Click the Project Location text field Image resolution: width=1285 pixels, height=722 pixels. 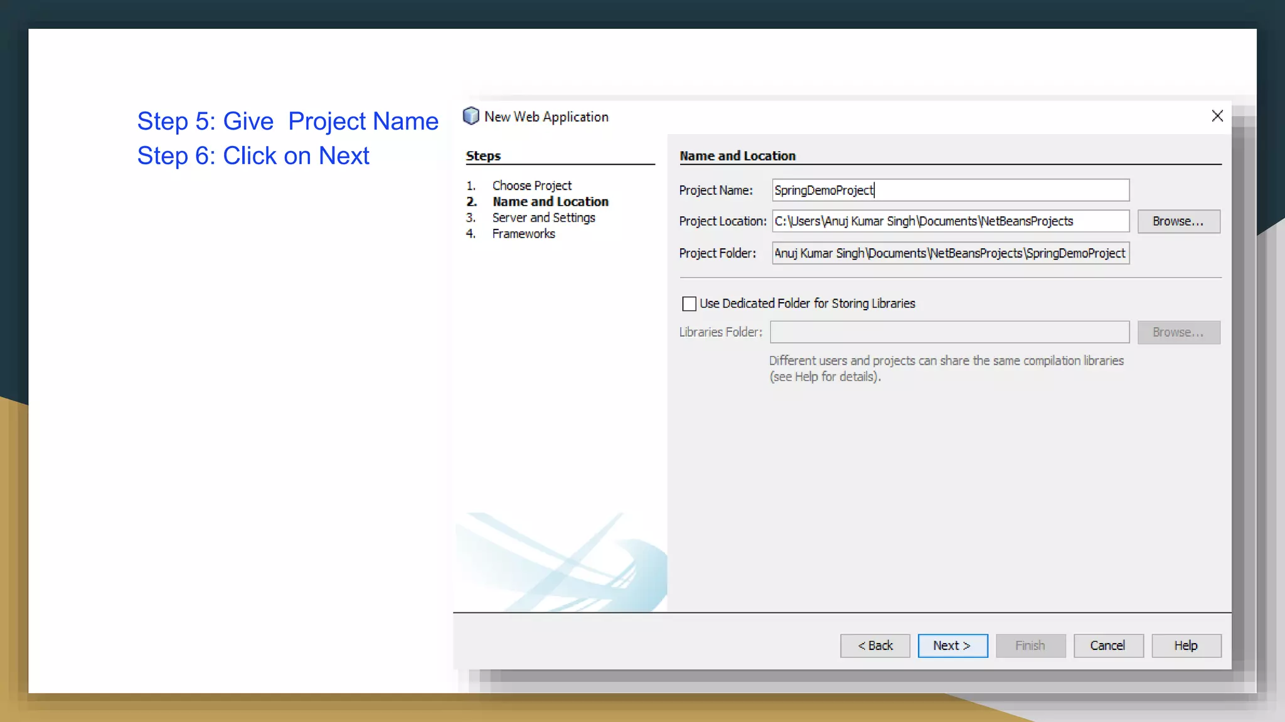tap(950, 221)
